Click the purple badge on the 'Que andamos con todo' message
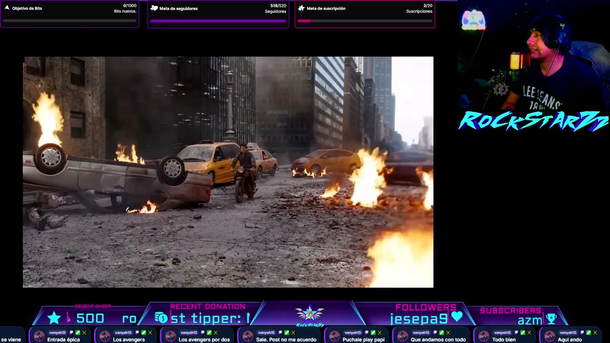 point(435,333)
